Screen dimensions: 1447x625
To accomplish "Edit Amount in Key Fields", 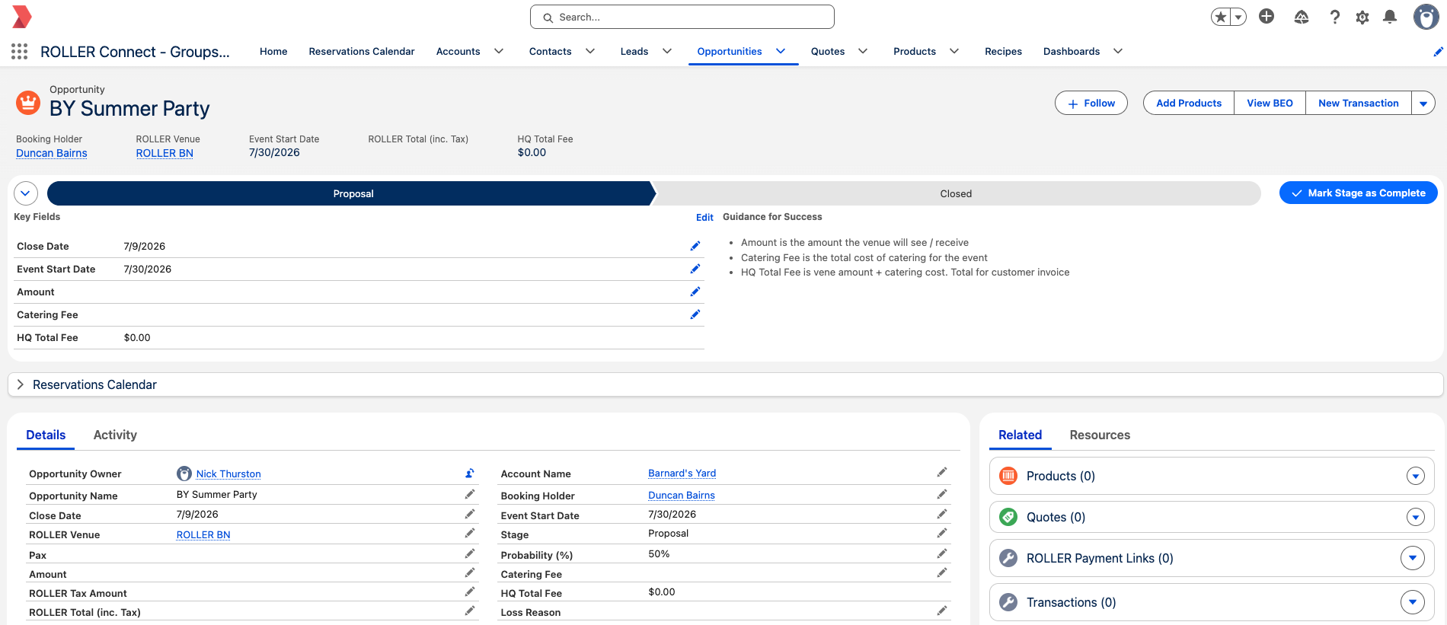I will 695,292.
